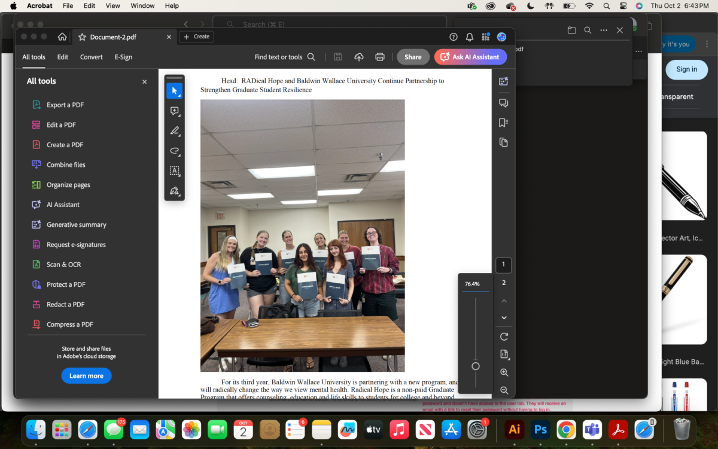Image resolution: width=718 pixels, height=449 pixels.
Task: Open the Convert tab
Action: pos(92,57)
